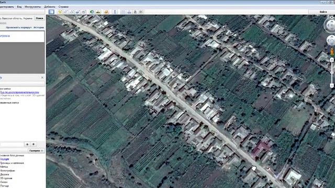Click View in Google Maps toolbar icon

coord(141,12)
